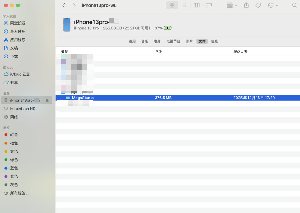Select column view mode

[x=196, y=5]
